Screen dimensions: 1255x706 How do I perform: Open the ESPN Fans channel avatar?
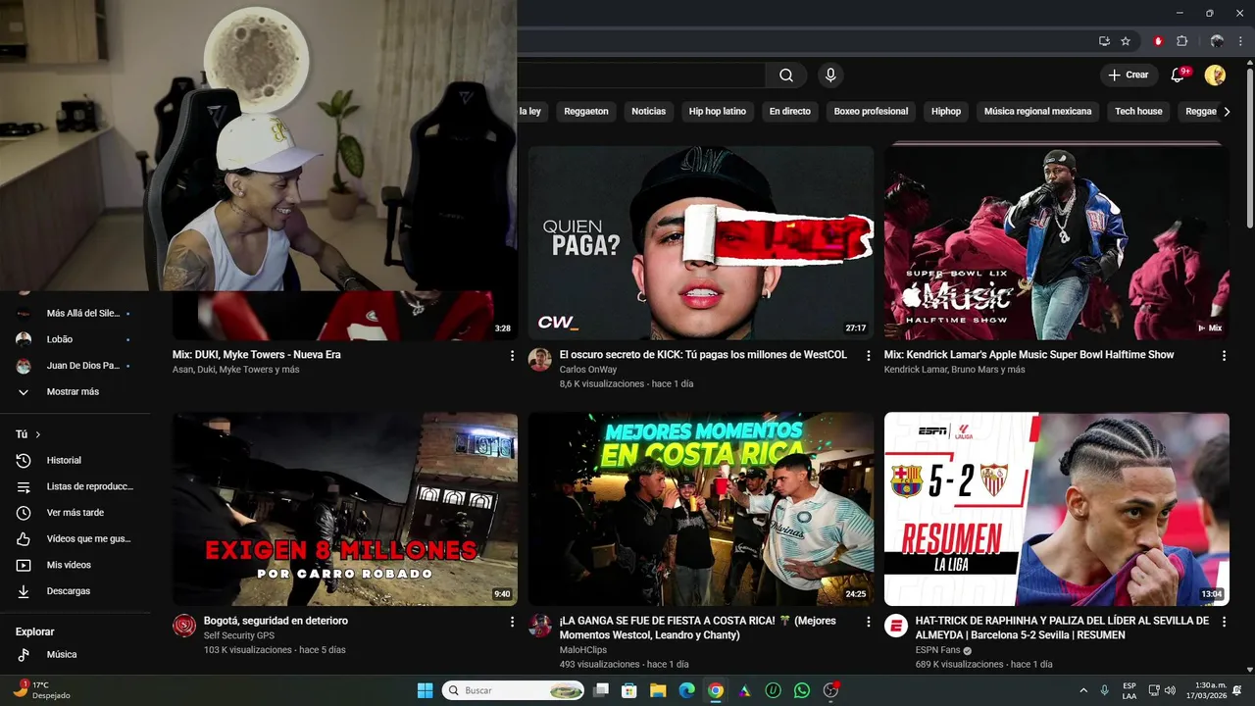click(x=896, y=626)
